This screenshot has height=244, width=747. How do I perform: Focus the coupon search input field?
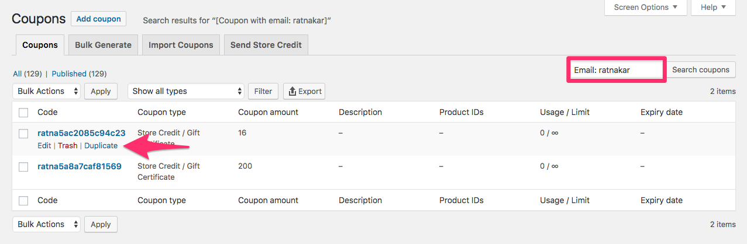616,70
